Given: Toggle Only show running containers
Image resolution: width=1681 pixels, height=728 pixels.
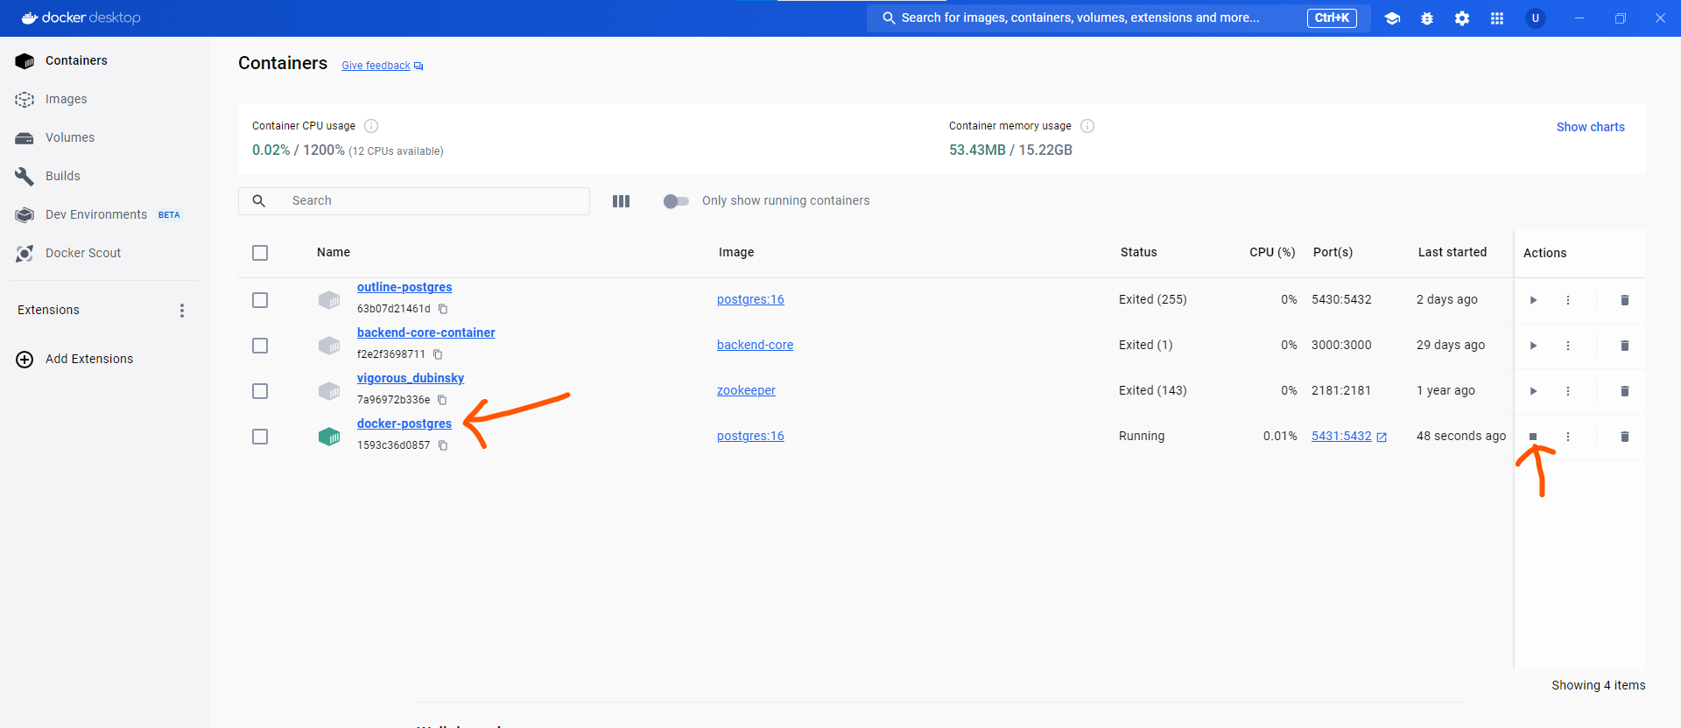Looking at the screenshot, I should [676, 201].
